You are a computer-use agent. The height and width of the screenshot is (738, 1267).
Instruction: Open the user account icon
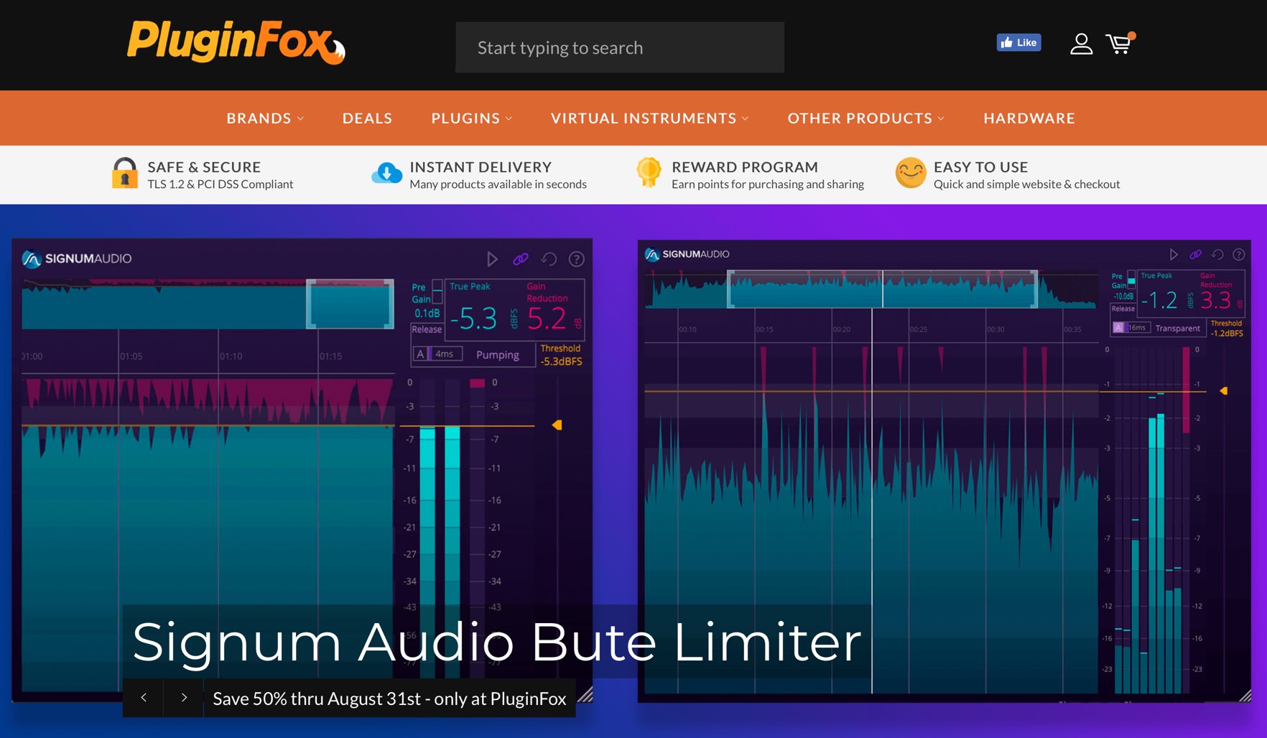point(1081,44)
